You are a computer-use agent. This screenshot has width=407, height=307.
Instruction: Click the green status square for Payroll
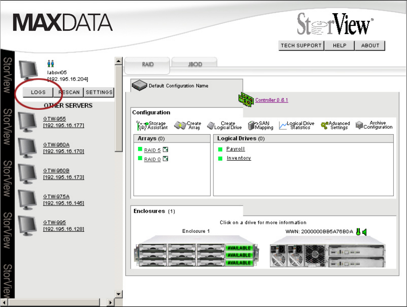click(x=220, y=149)
